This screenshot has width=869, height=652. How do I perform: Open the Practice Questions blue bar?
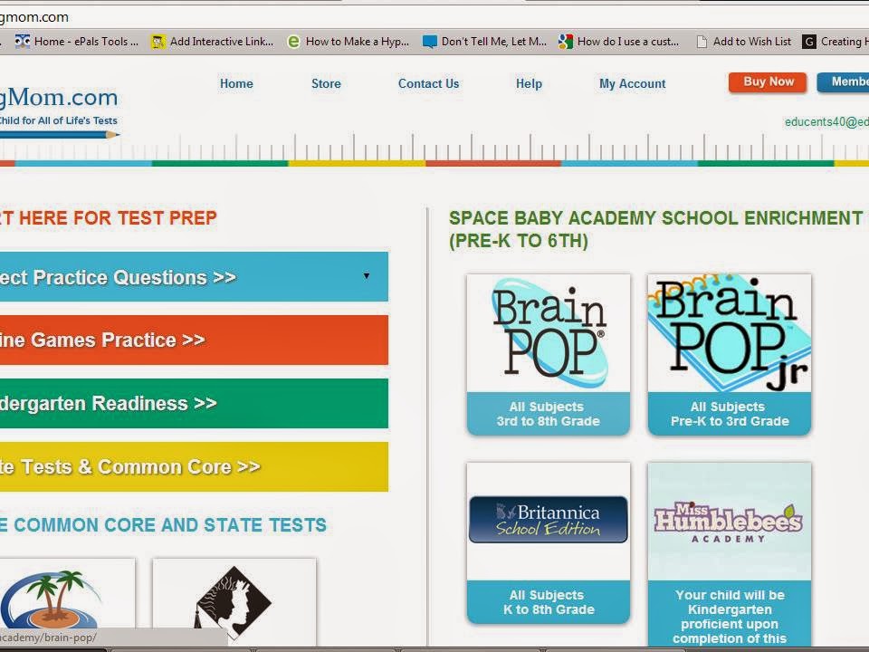coord(194,277)
